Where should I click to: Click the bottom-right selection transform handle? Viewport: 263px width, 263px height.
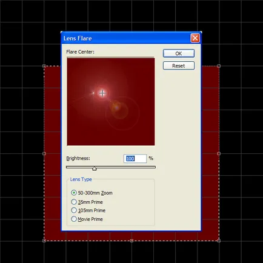tap(219, 241)
